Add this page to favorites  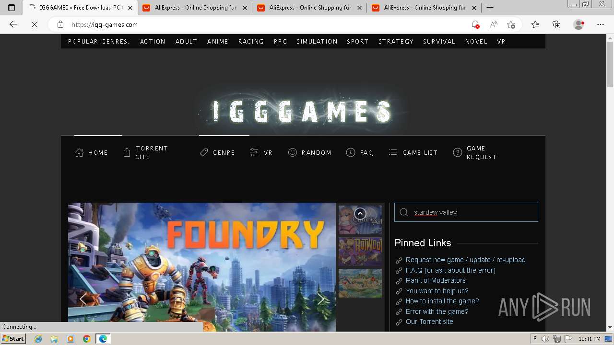pos(511,24)
